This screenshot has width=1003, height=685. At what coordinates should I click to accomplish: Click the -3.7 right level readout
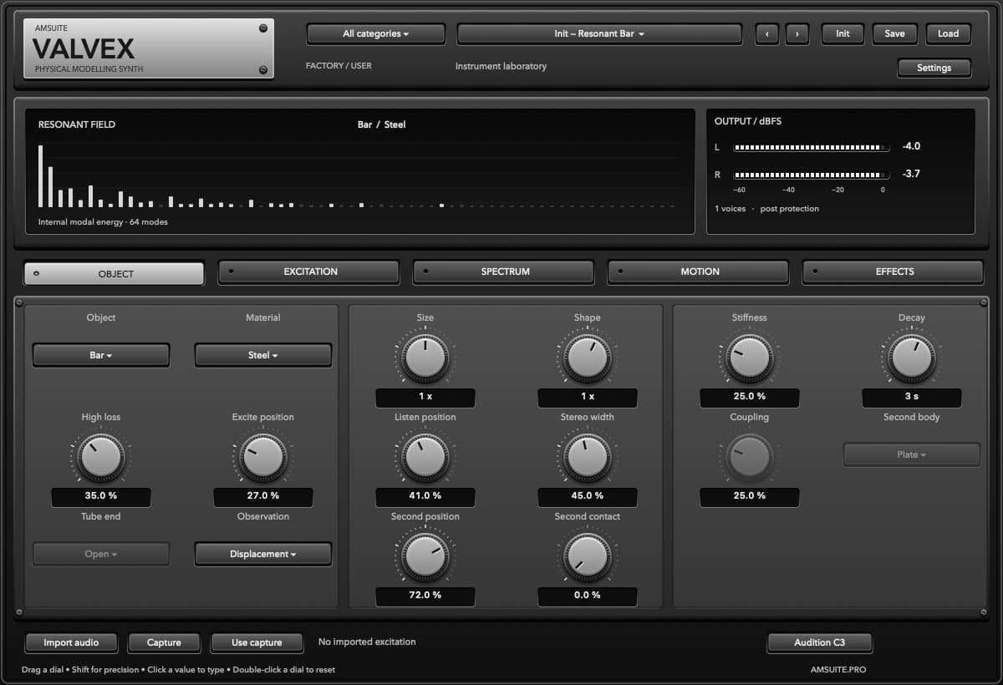click(911, 174)
